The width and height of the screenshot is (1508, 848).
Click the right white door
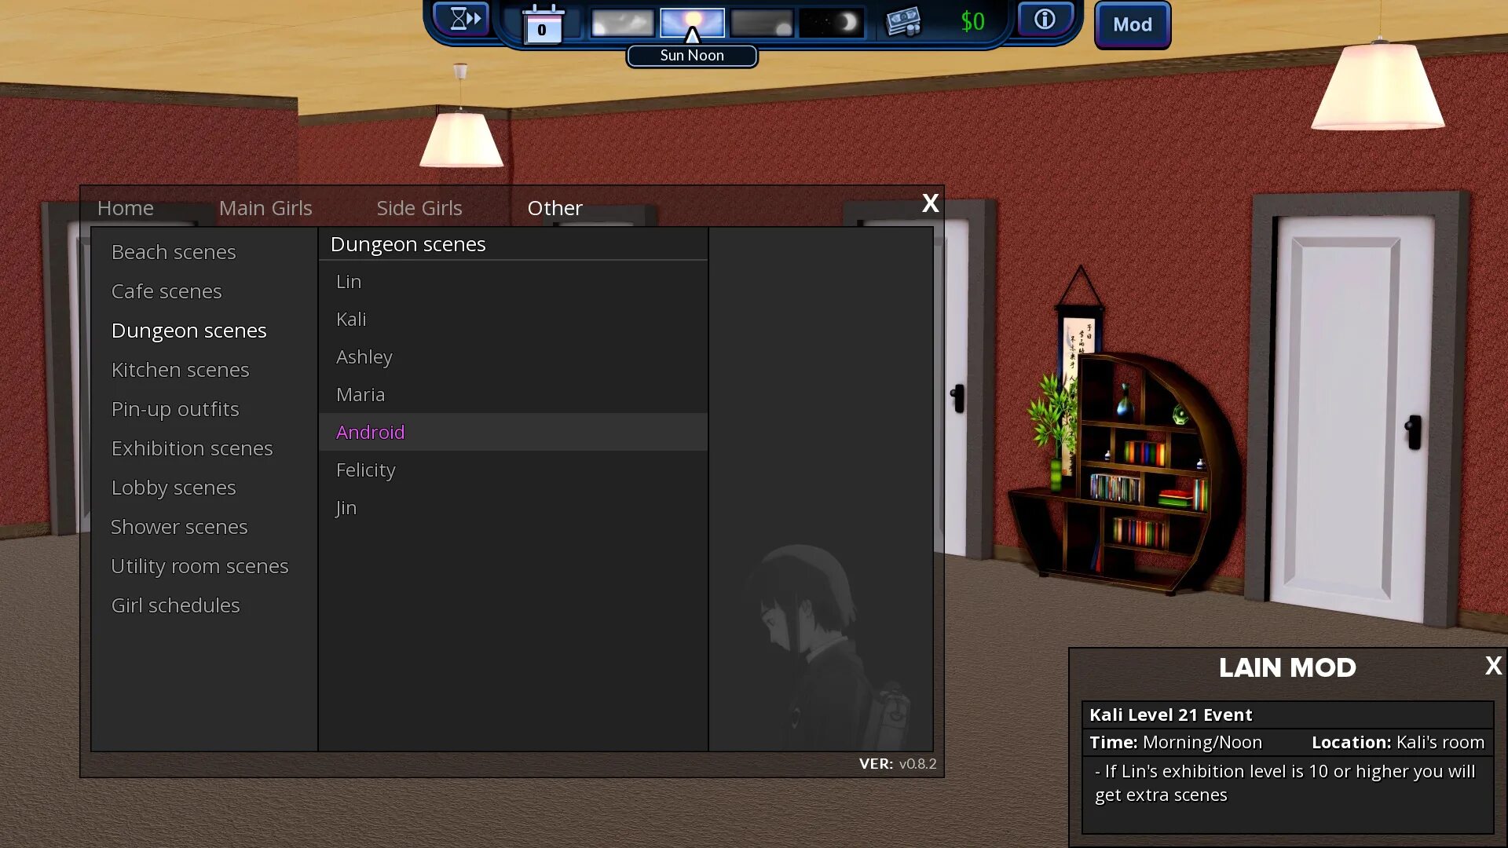click(1351, 416)
